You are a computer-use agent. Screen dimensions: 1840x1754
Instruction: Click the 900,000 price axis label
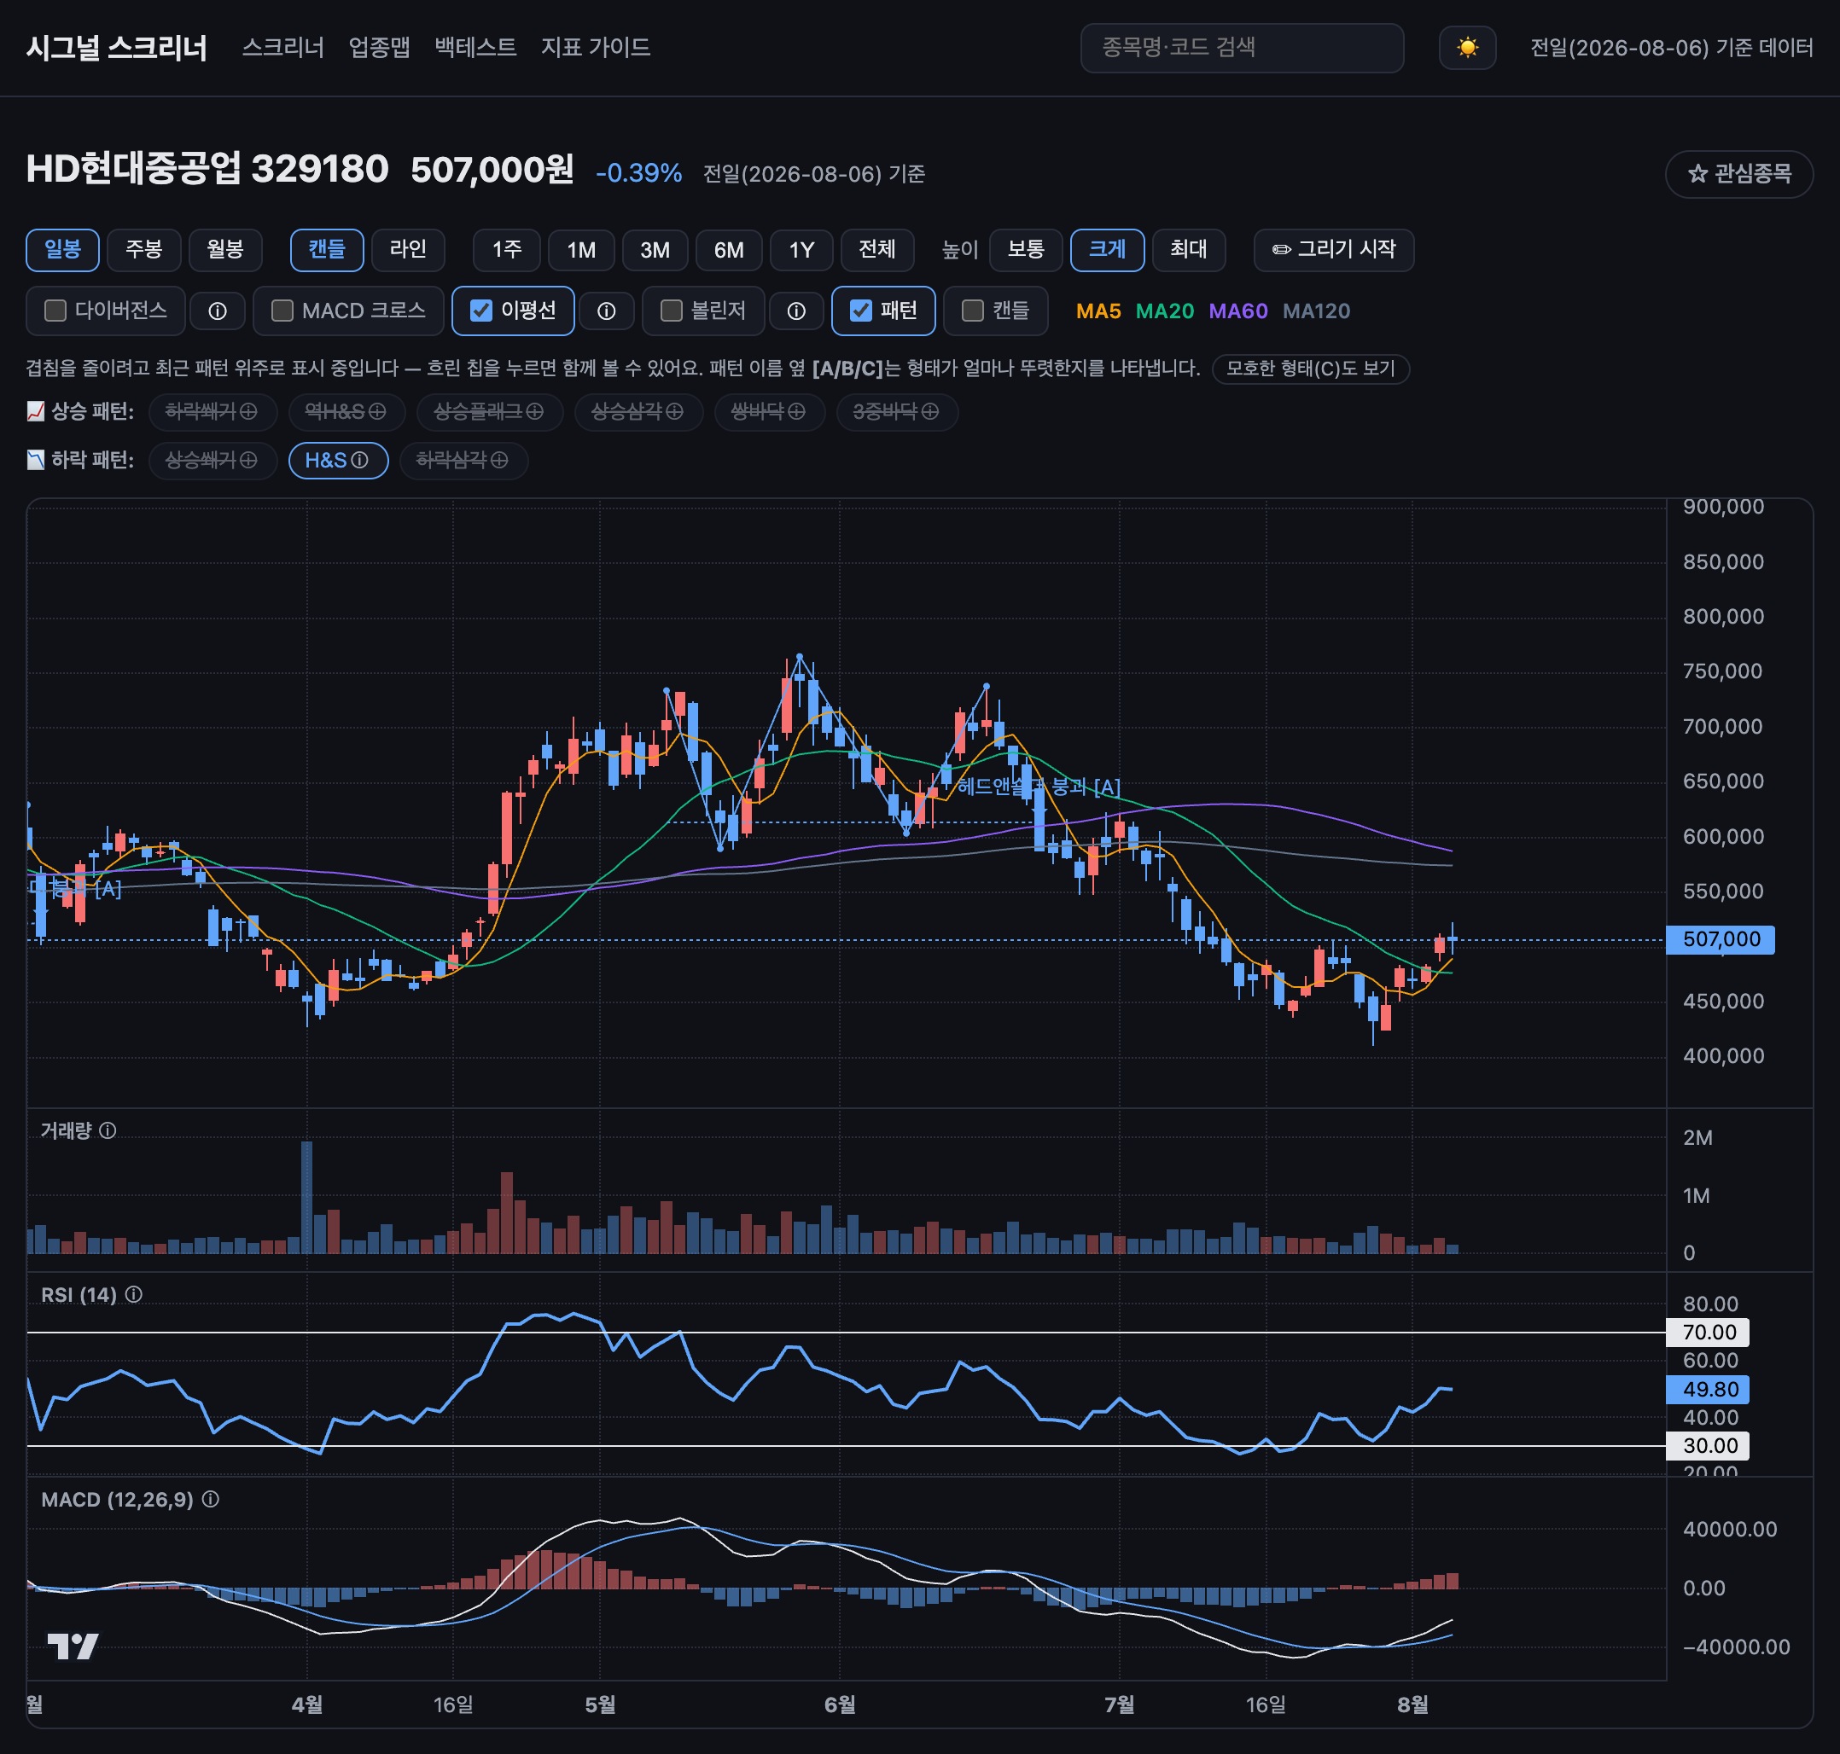1723,507
